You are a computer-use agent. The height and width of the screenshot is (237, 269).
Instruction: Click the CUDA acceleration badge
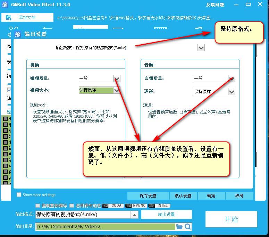point(113,206)
